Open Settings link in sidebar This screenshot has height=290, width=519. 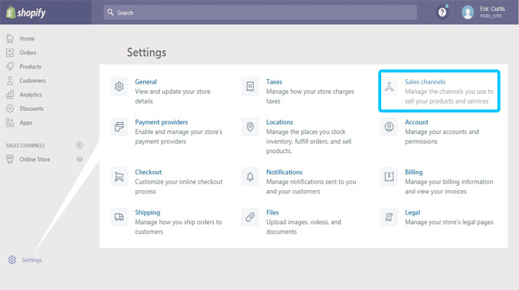(x=32, y=260)
